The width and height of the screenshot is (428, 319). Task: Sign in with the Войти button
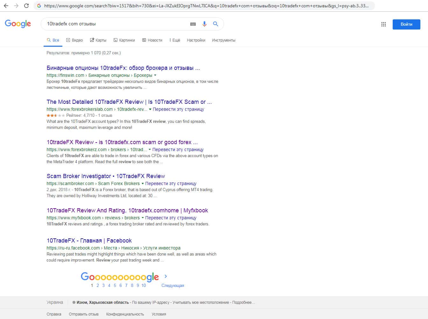pos(406,24)
